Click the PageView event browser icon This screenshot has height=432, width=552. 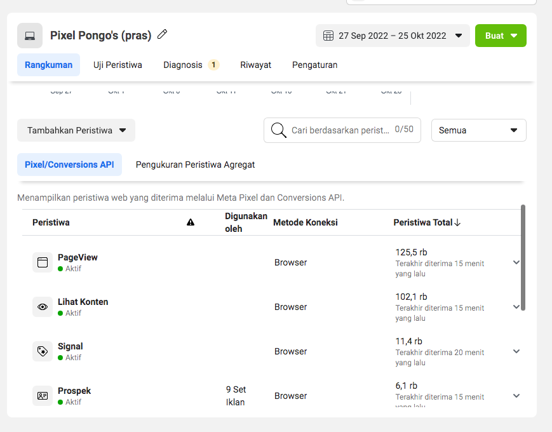(x=43, y=262)
